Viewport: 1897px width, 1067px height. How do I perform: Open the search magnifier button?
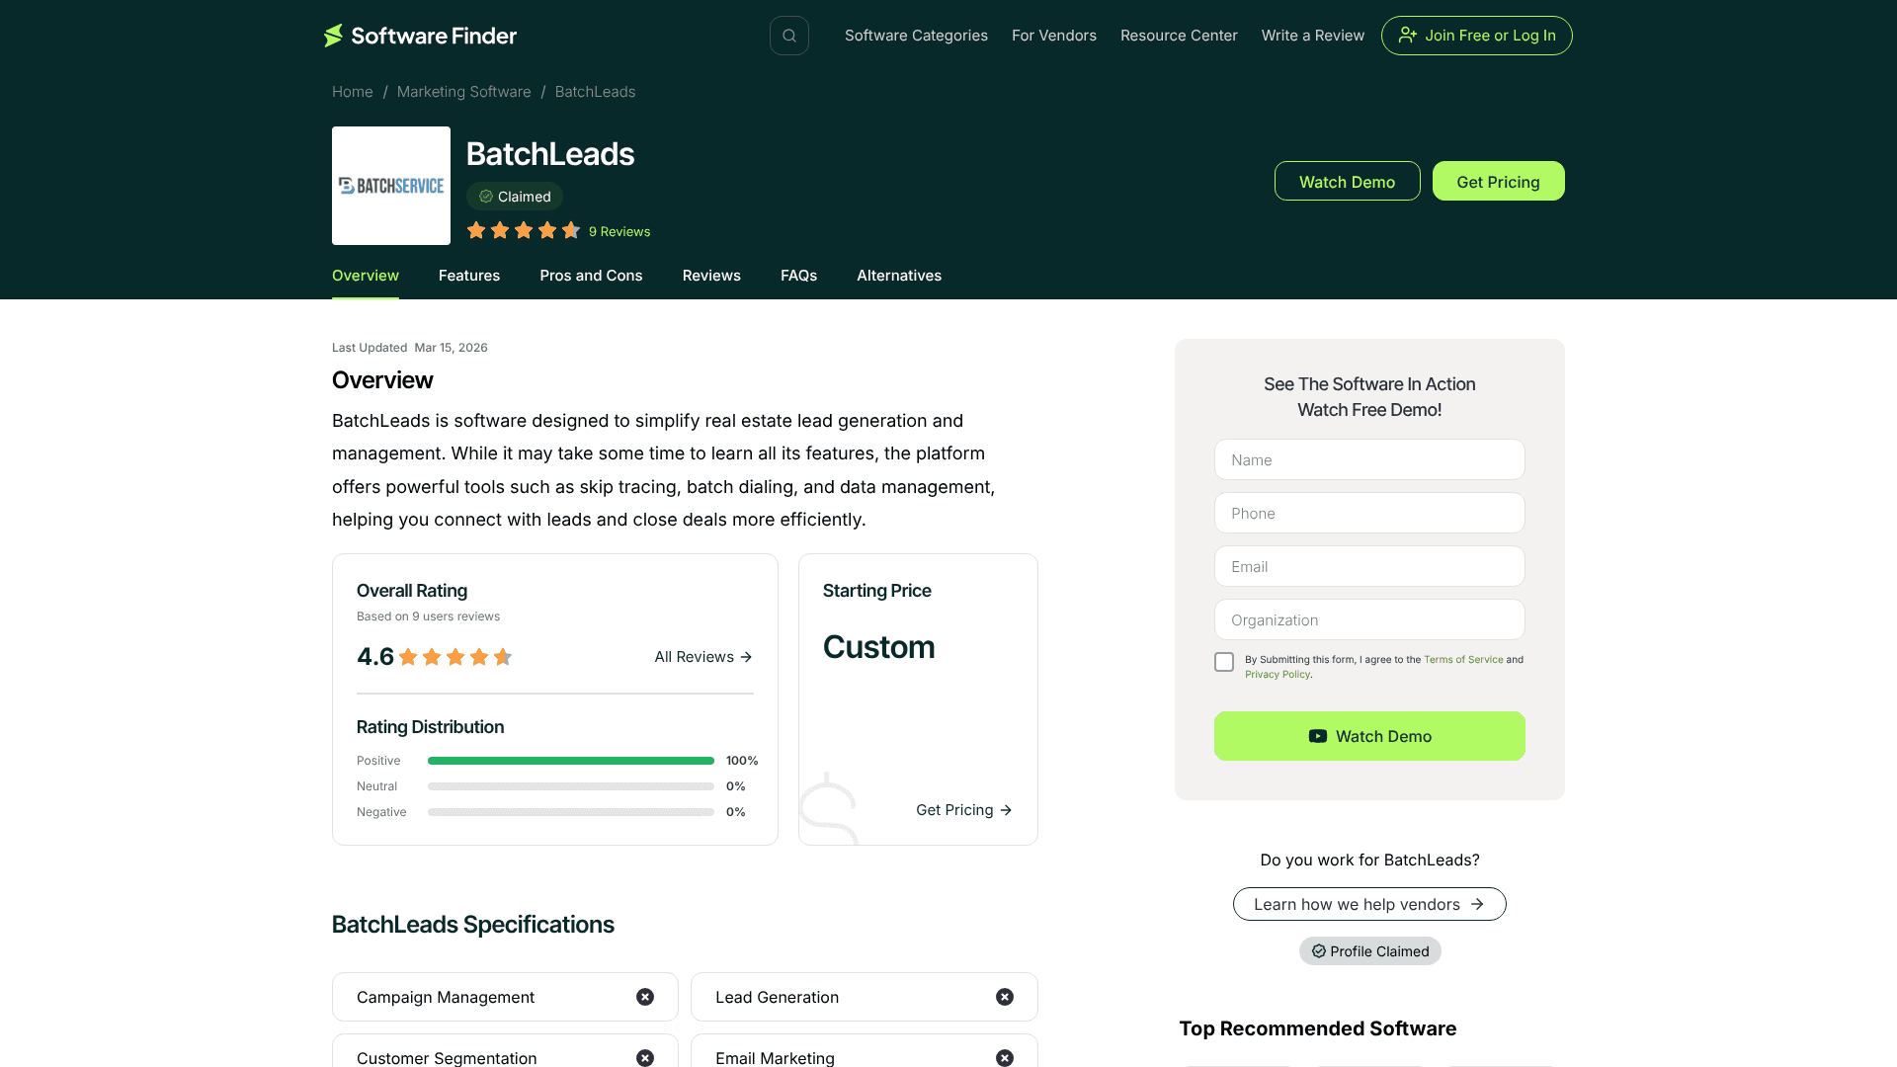789,36
